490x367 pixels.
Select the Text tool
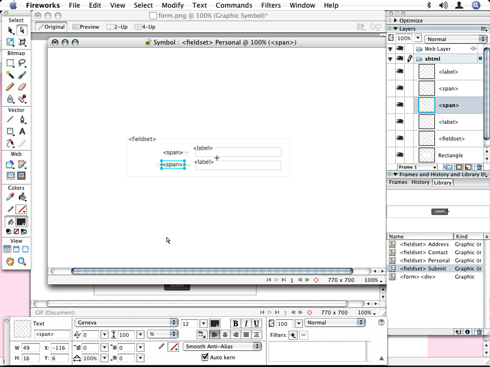coord(22,131)
